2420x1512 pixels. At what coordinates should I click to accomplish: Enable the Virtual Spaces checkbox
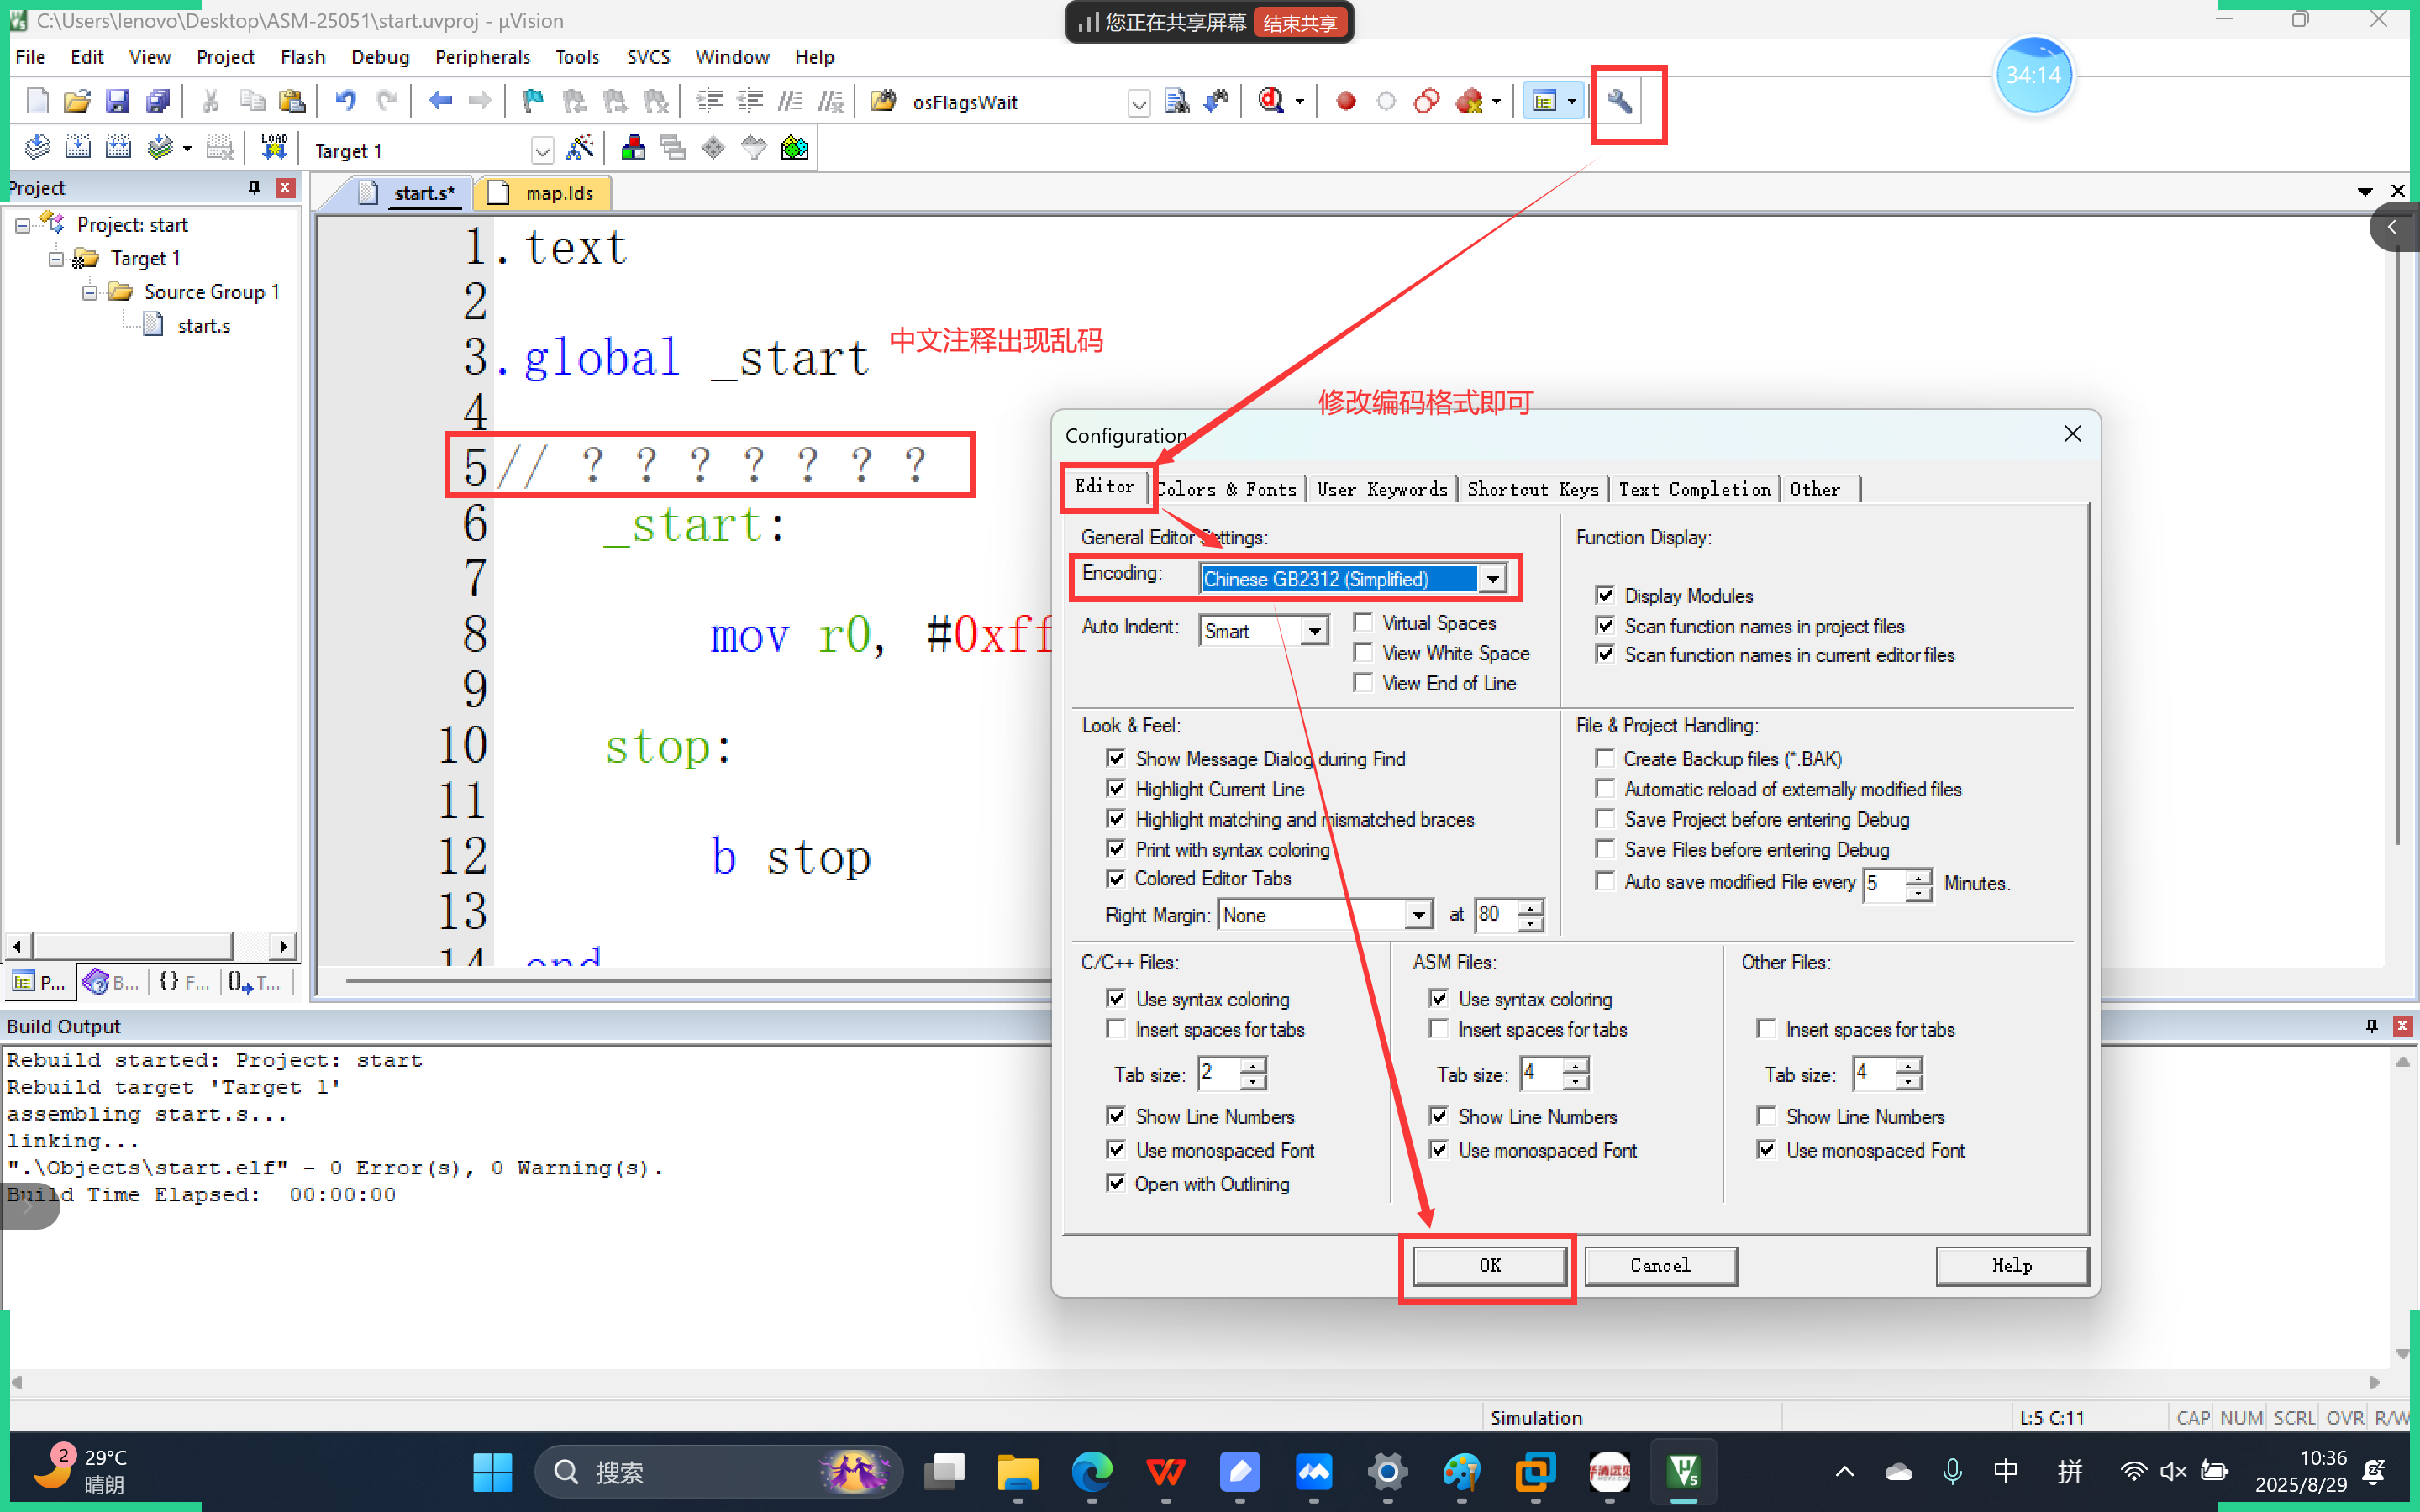point(1363,622)
